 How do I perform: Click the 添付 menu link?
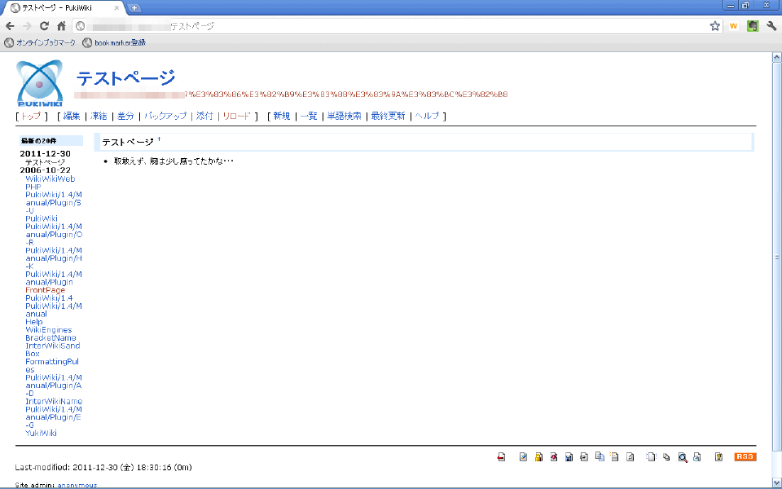pyautogui.click(x=204, y=116)
